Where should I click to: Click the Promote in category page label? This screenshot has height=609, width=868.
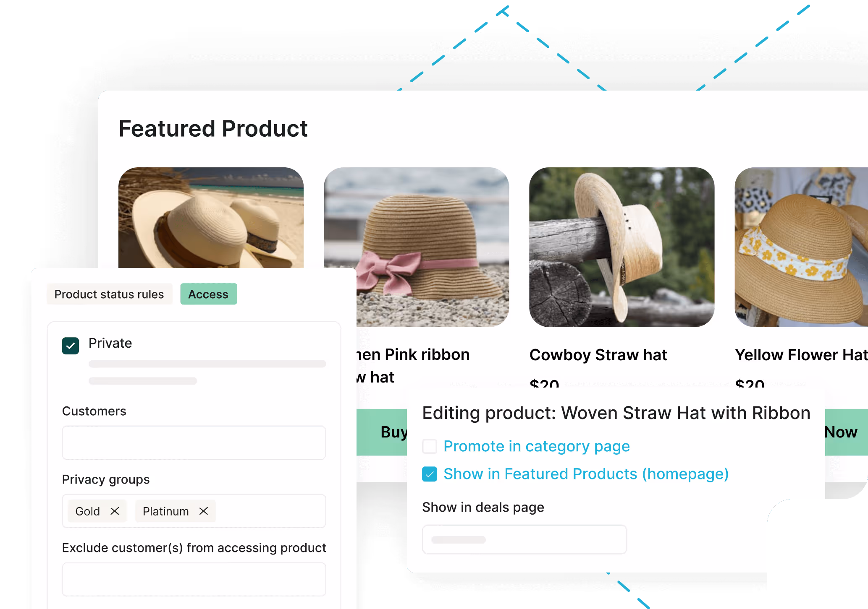537,446
